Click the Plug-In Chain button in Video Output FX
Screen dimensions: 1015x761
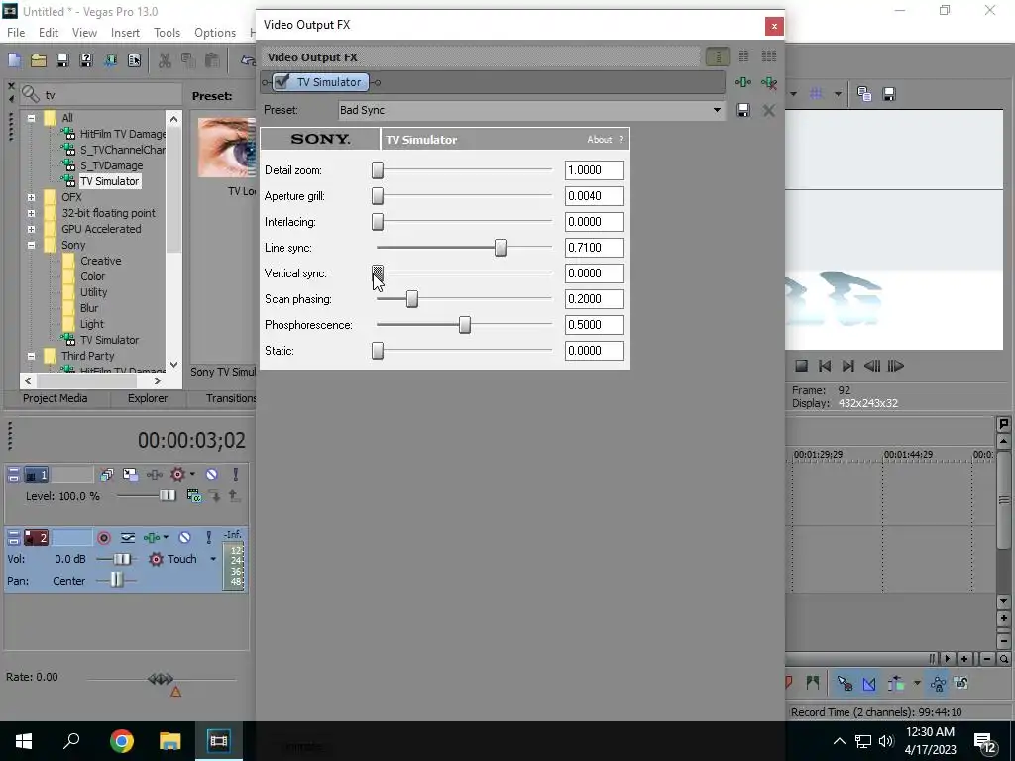(743, 82)
